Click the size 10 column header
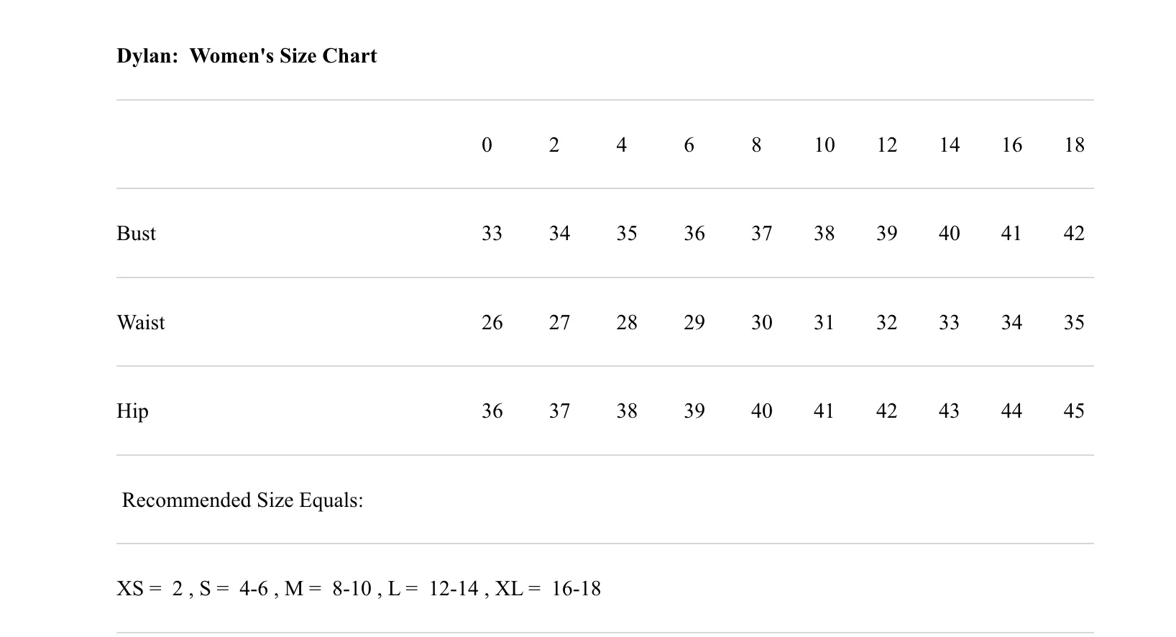This screenshot has height=637, width=1176. 824,145
